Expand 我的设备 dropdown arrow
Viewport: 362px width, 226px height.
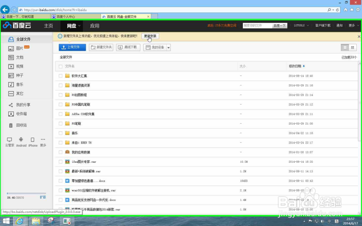(x=169, y=47)
